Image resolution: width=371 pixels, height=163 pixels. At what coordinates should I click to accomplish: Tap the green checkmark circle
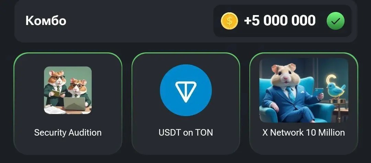pyautogui.click(x=336, y=21)
